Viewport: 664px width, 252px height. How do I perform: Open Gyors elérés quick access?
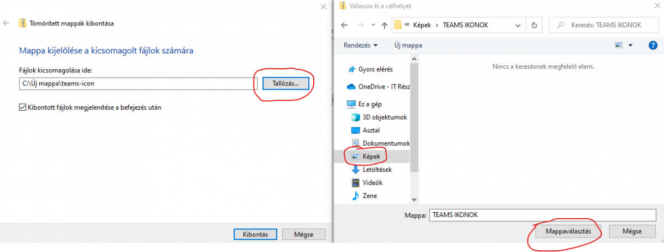coord(375,69)
